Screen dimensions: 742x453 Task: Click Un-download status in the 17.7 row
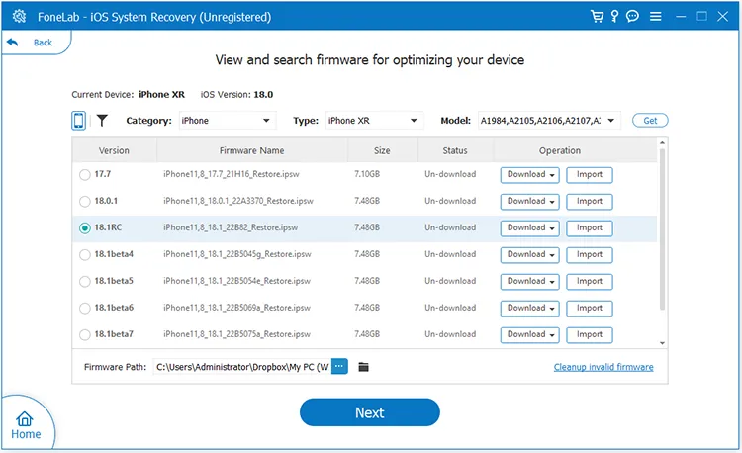pos(450,174)
